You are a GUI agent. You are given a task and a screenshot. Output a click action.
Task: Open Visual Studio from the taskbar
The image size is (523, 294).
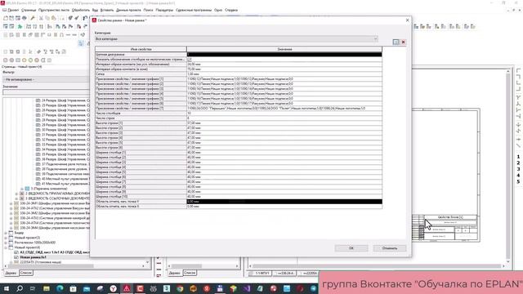point(247,288)
